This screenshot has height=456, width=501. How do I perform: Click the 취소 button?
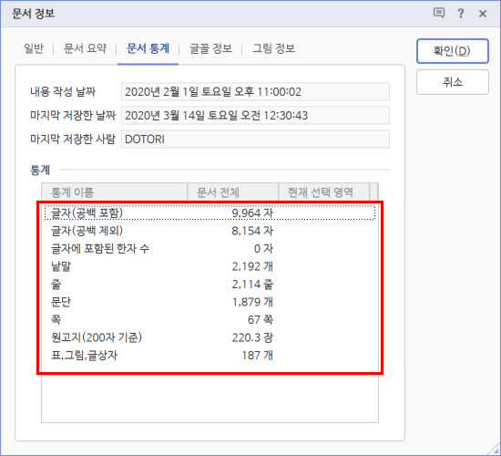pyautogui.click(x=453, y=82)
